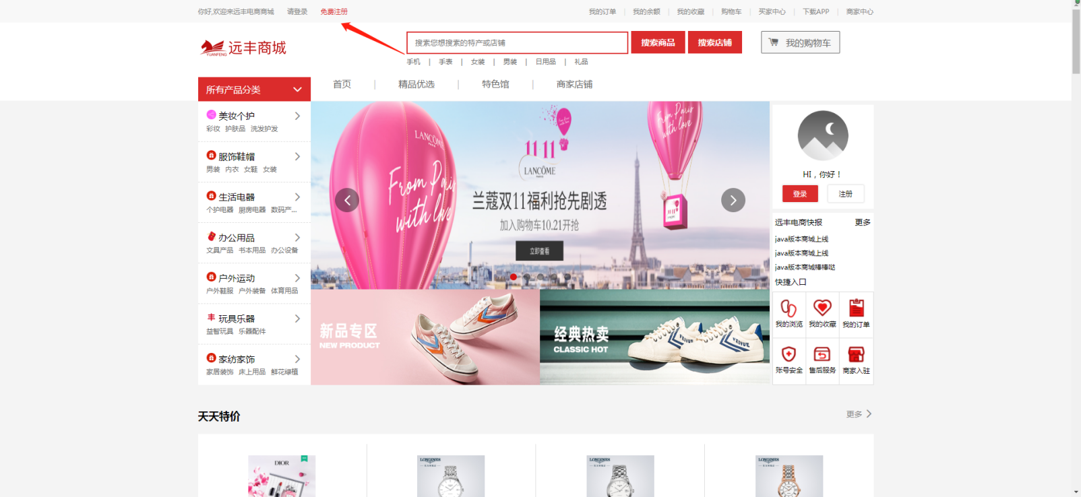Open 下载APP in top bar
The image size is (1081, 497).
(x=816, y=11)
